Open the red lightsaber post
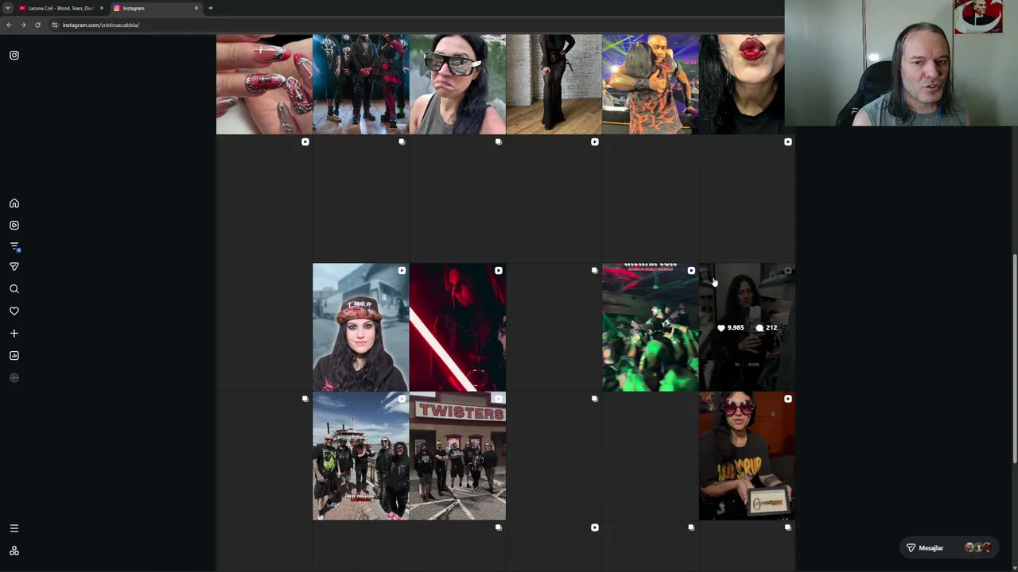 [x=457, y=327]
